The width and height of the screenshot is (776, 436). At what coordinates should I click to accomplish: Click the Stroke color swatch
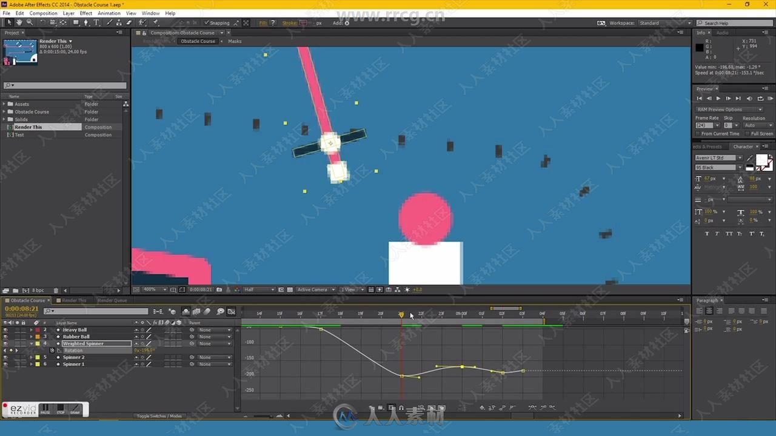click(303, 23)
